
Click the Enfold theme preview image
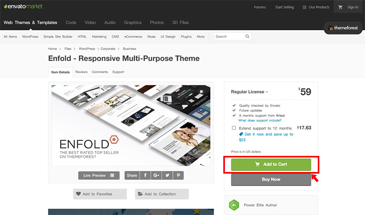point(131,125)
